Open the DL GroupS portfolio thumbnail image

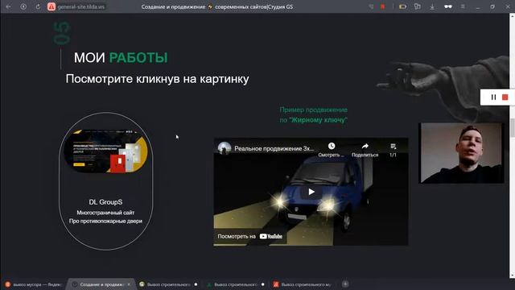click(x=105, y=151)
